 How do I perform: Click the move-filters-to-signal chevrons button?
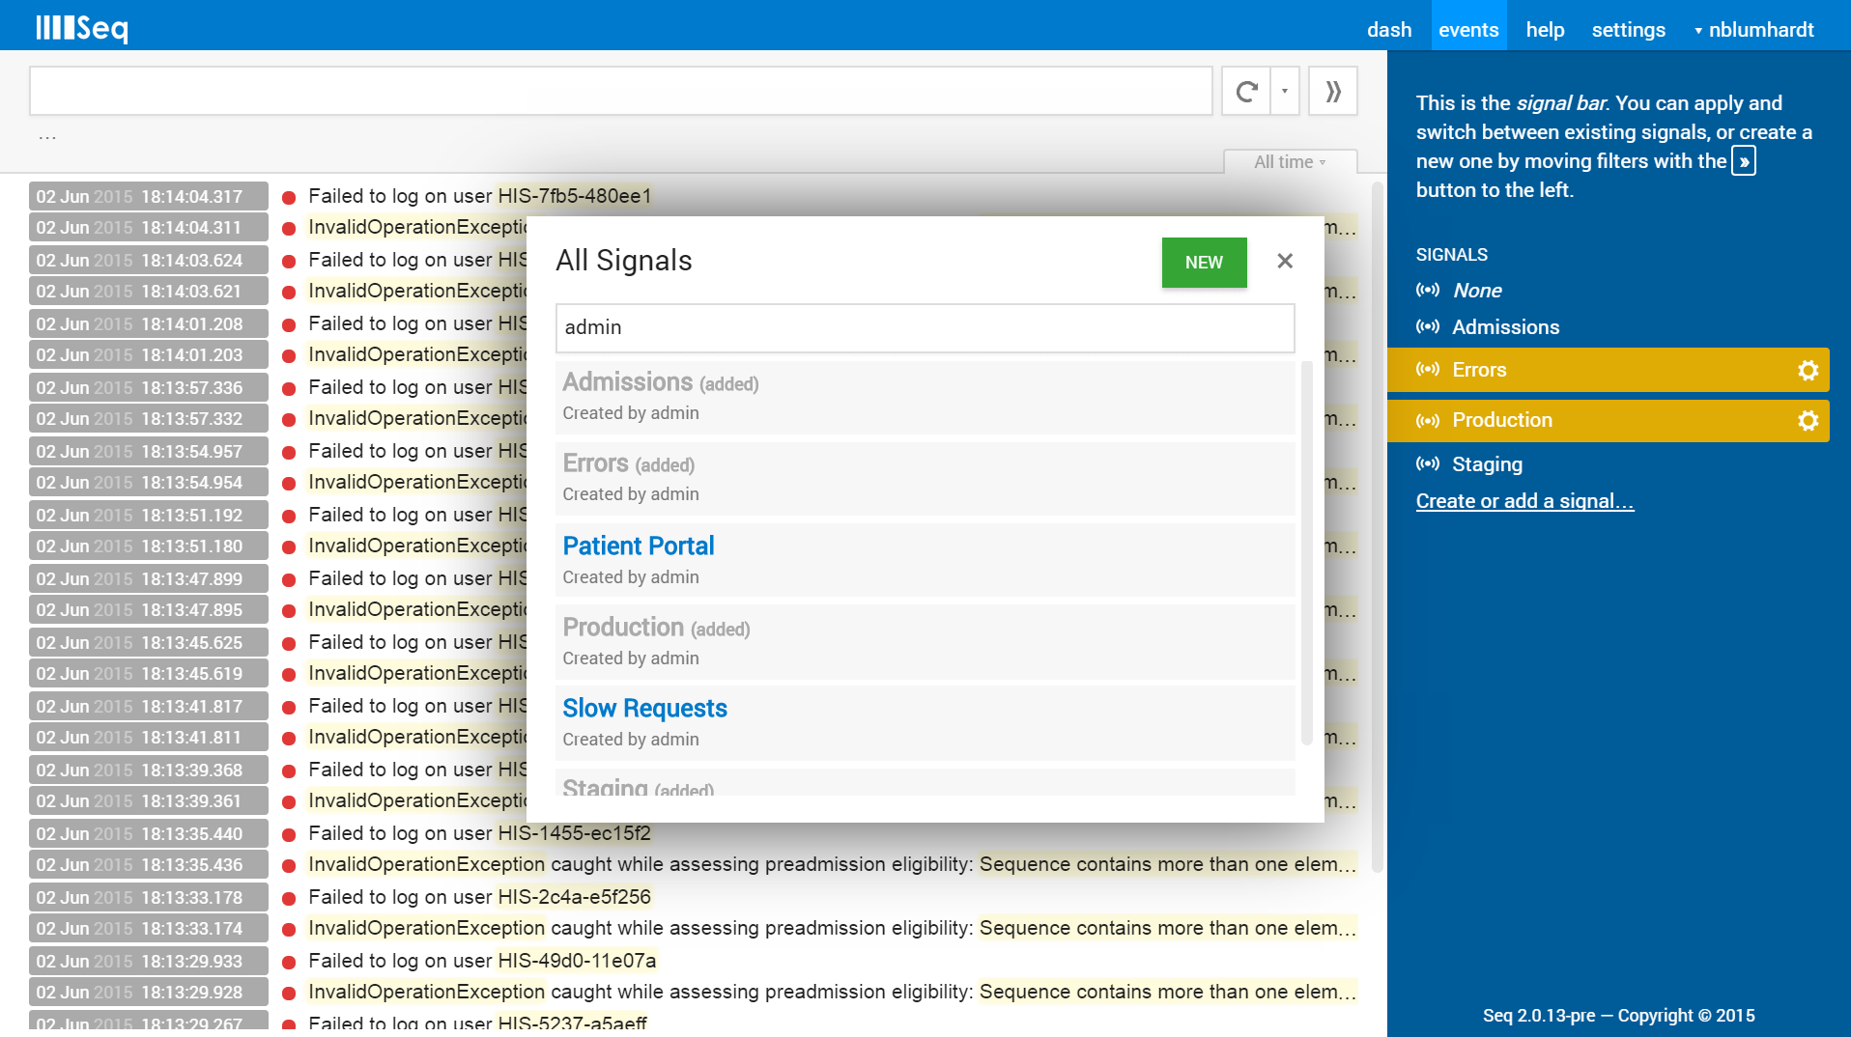pyautogui.click(x=1333, y=92)
